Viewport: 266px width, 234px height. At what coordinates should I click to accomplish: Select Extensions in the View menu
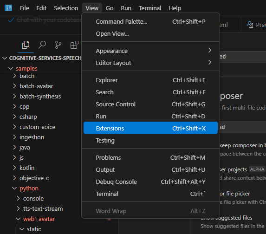coord(151,128)
